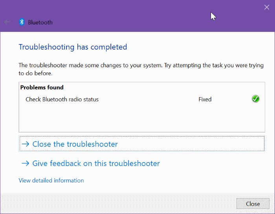Click the Close button at bottom
The image size is (275, 214).
(253, 204)
